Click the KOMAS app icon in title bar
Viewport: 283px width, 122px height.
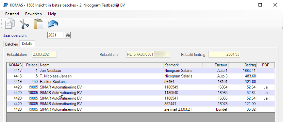[6, 5]
